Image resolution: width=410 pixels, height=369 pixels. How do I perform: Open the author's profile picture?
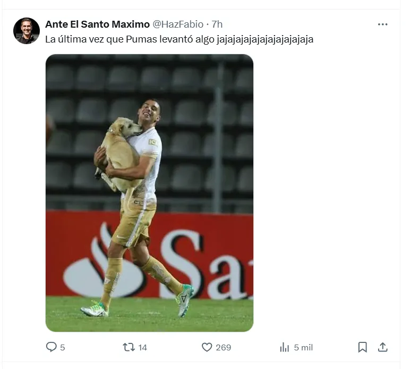click(x=27, y=31)
